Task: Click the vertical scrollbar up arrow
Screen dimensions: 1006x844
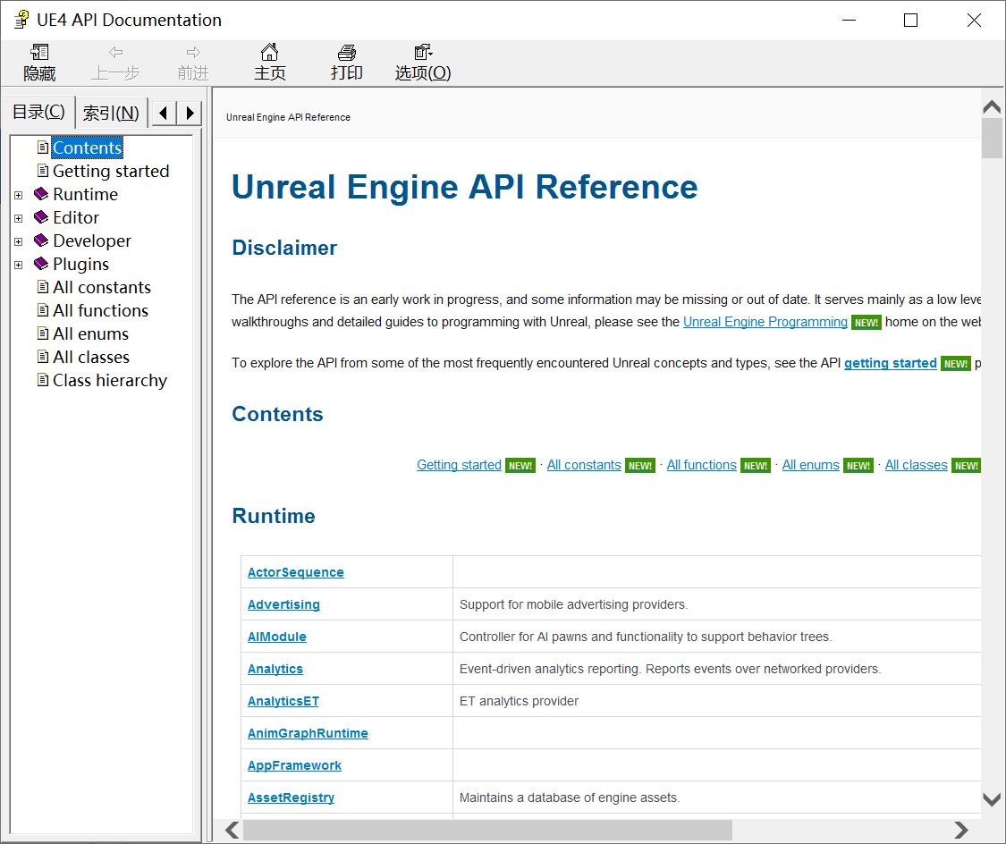Action: point(992,107)
